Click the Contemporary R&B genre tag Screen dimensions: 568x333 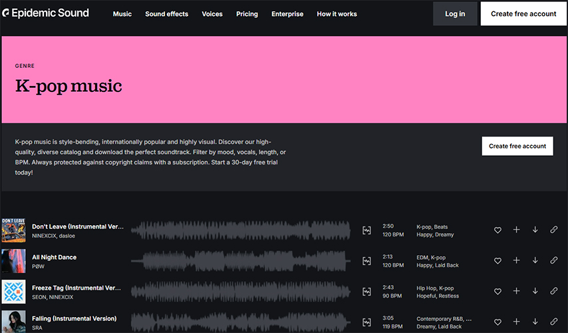pyautogui.click(x=440, y=319)
